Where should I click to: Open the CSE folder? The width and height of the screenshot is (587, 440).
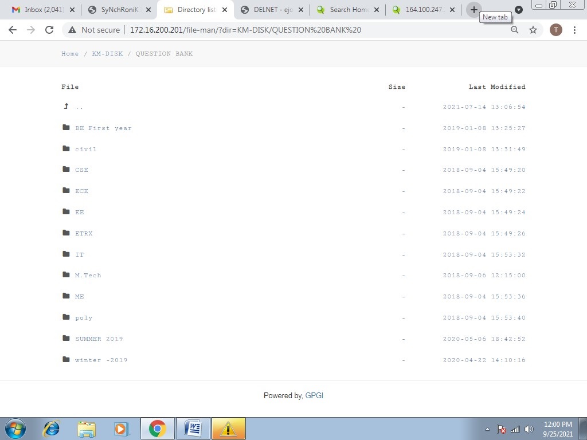tap(81, 170)
